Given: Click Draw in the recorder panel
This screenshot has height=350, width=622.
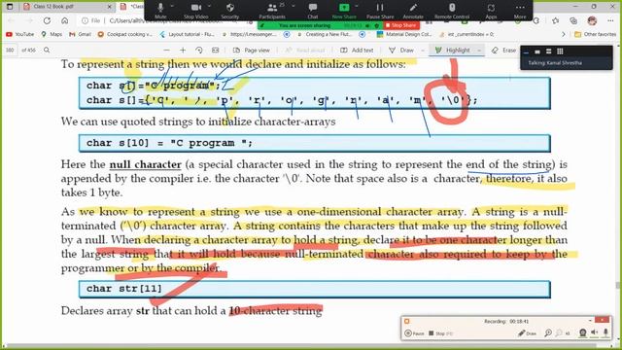Looking at the screenshot, I should click(528, 333).
